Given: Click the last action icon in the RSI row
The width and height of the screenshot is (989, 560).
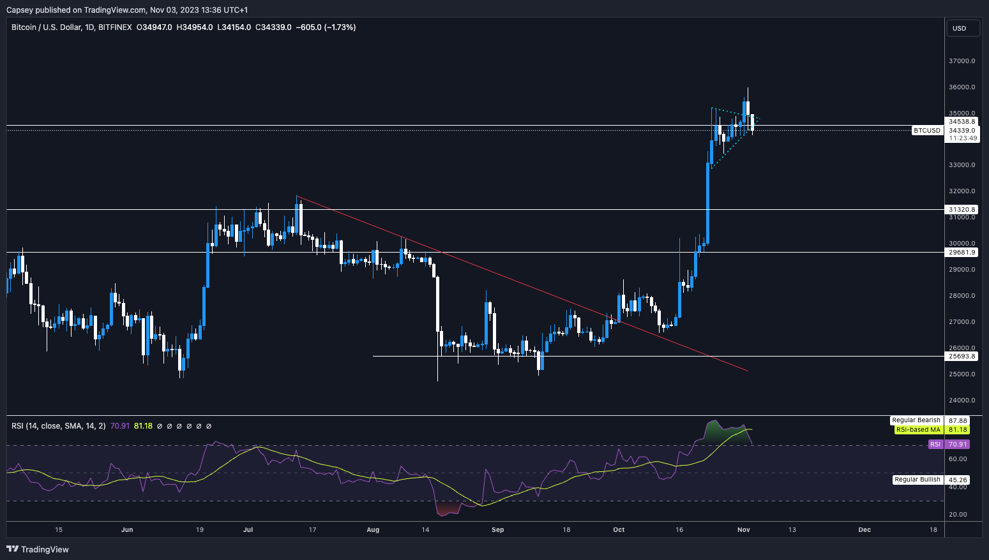Looking at the screenshot, I should pyautogui.click(x=209, y=425).
